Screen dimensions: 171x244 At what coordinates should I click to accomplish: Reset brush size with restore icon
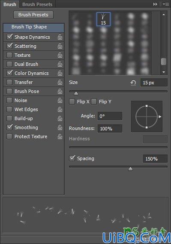click(133, 83)
